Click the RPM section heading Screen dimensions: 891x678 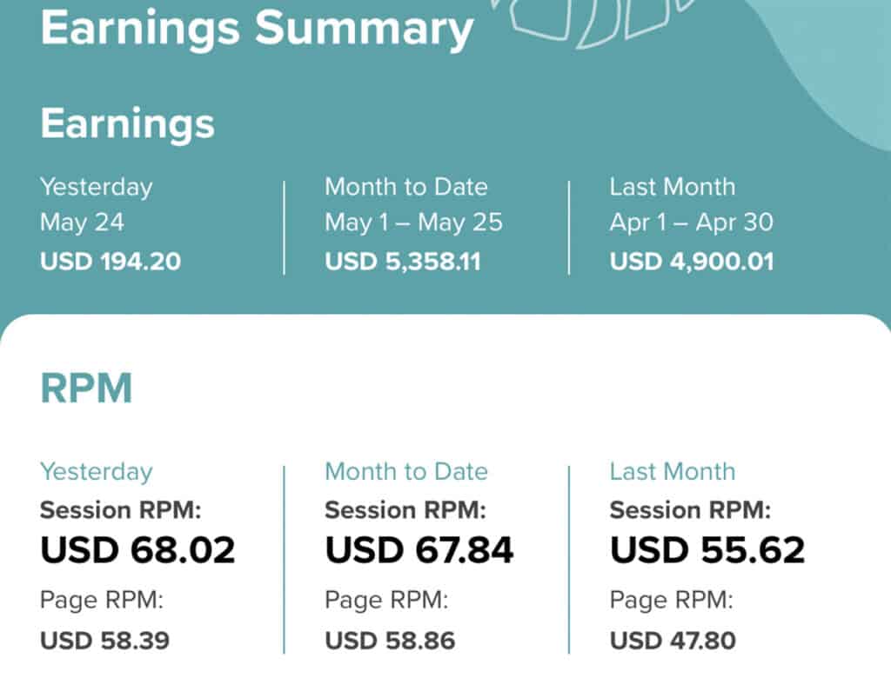[86, 388]
